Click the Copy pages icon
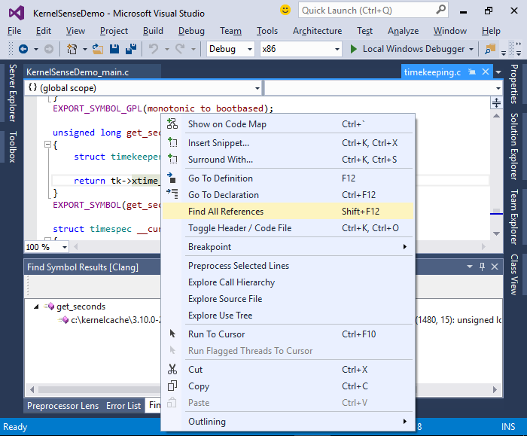The height and width of the screenshot is (436, 527). (x=172, y=386)
